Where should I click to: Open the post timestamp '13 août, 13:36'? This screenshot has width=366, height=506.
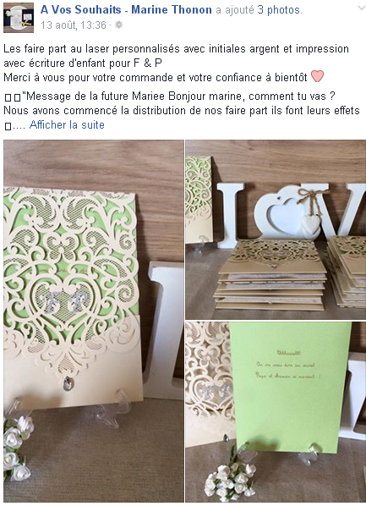[x=74, y=25]
